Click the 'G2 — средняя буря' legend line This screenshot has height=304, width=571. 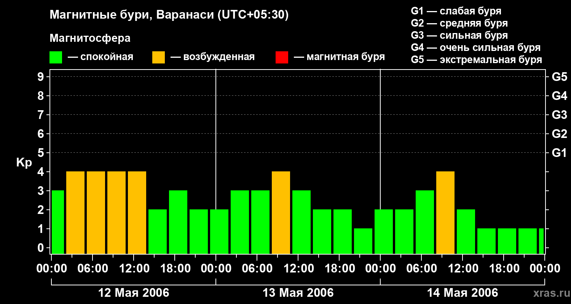tap(459, 23)
